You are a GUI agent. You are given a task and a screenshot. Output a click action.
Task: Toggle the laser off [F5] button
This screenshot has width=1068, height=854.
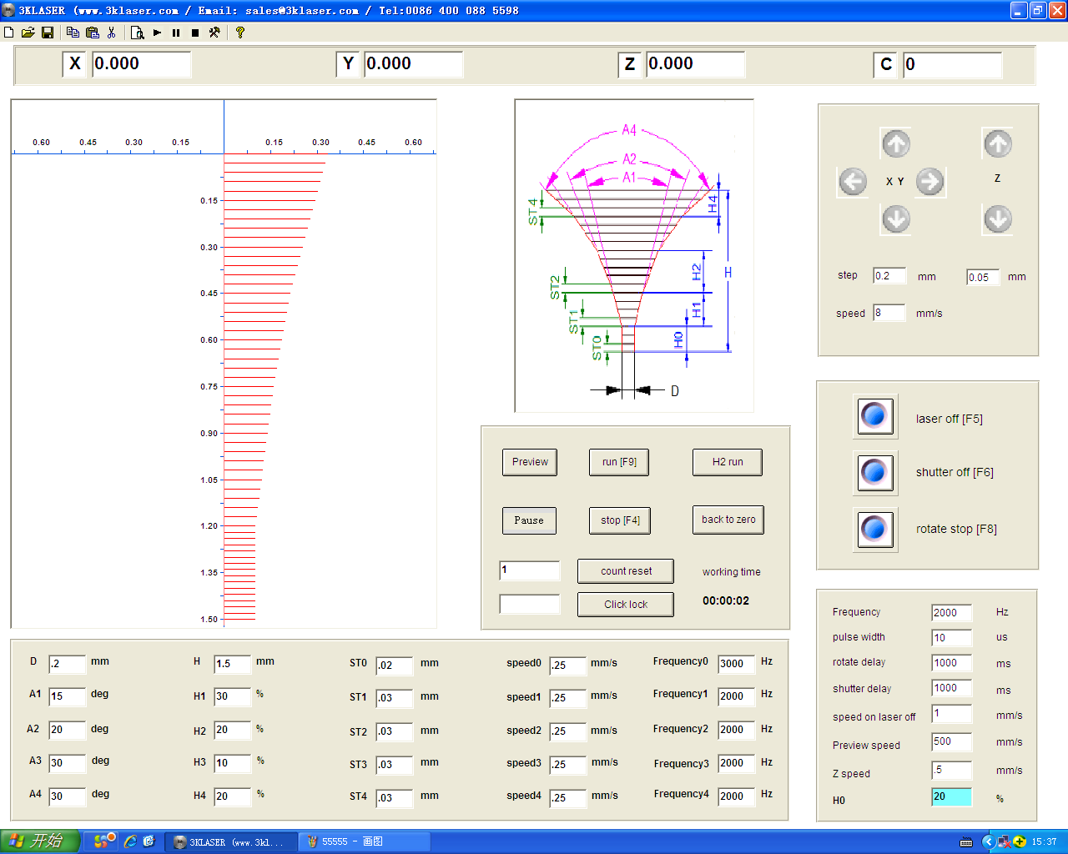(874, 416)
